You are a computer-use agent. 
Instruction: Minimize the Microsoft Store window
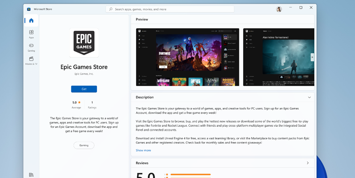click(x=290, y=8)
